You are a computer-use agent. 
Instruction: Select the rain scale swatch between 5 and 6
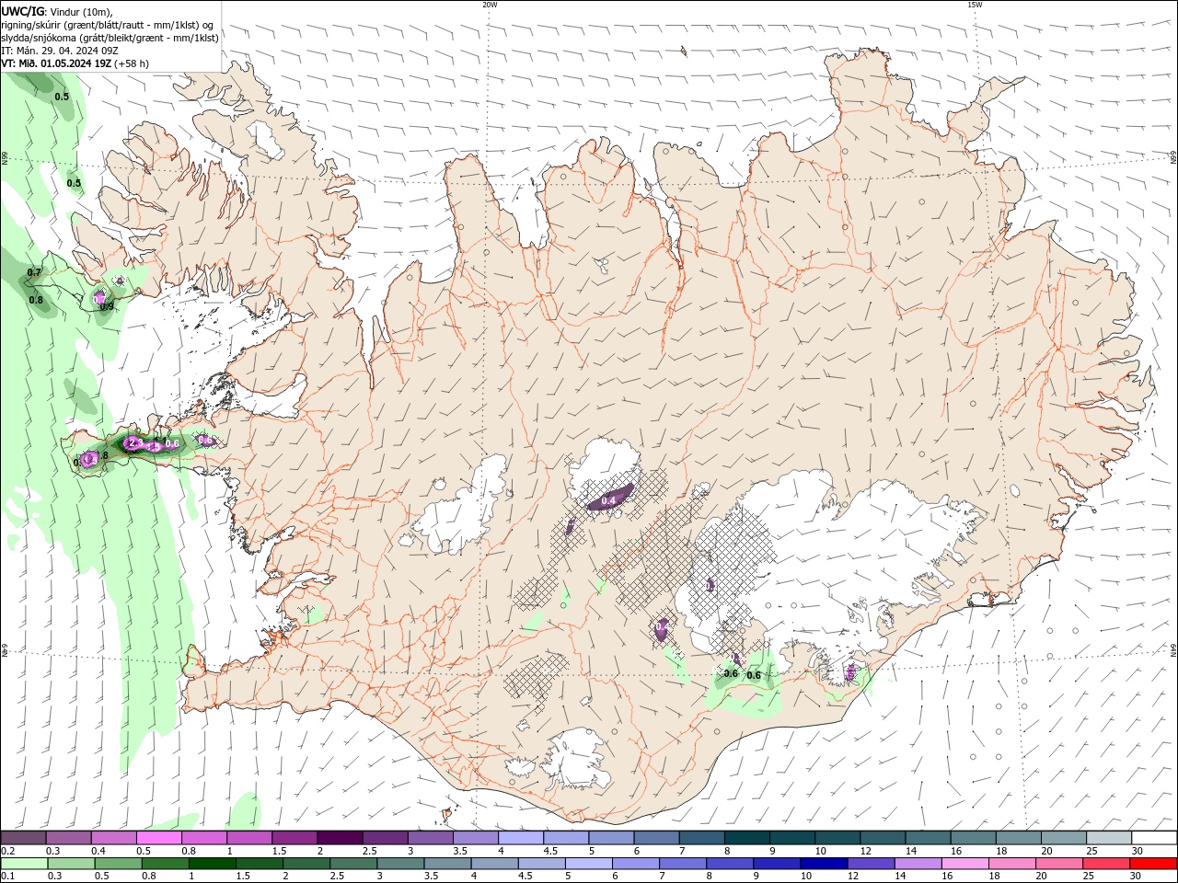coord(588,864)
